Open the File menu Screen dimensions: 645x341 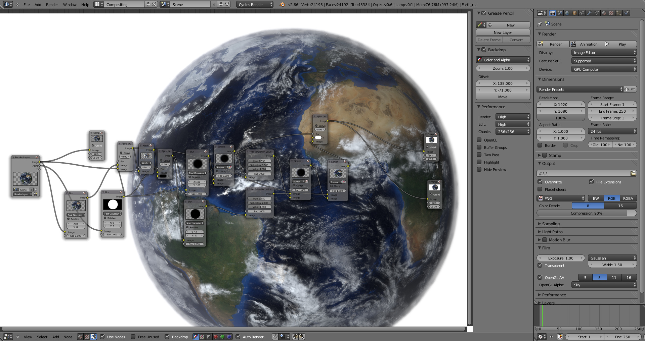click(27, 4)
